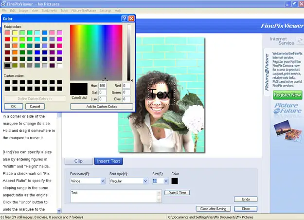Open the Bookmarks menu
The height and width of the screenshot is (220, 304).
49,11
